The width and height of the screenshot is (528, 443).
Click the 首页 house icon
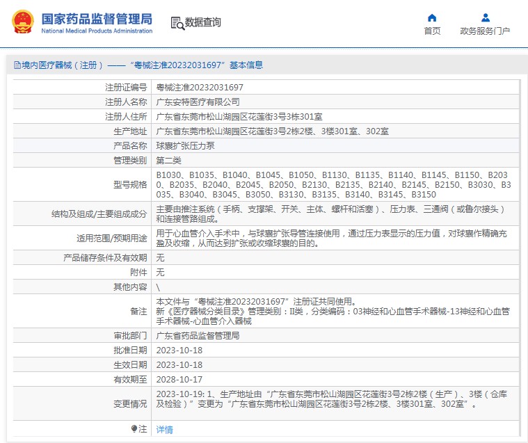[x=432, y=17]
